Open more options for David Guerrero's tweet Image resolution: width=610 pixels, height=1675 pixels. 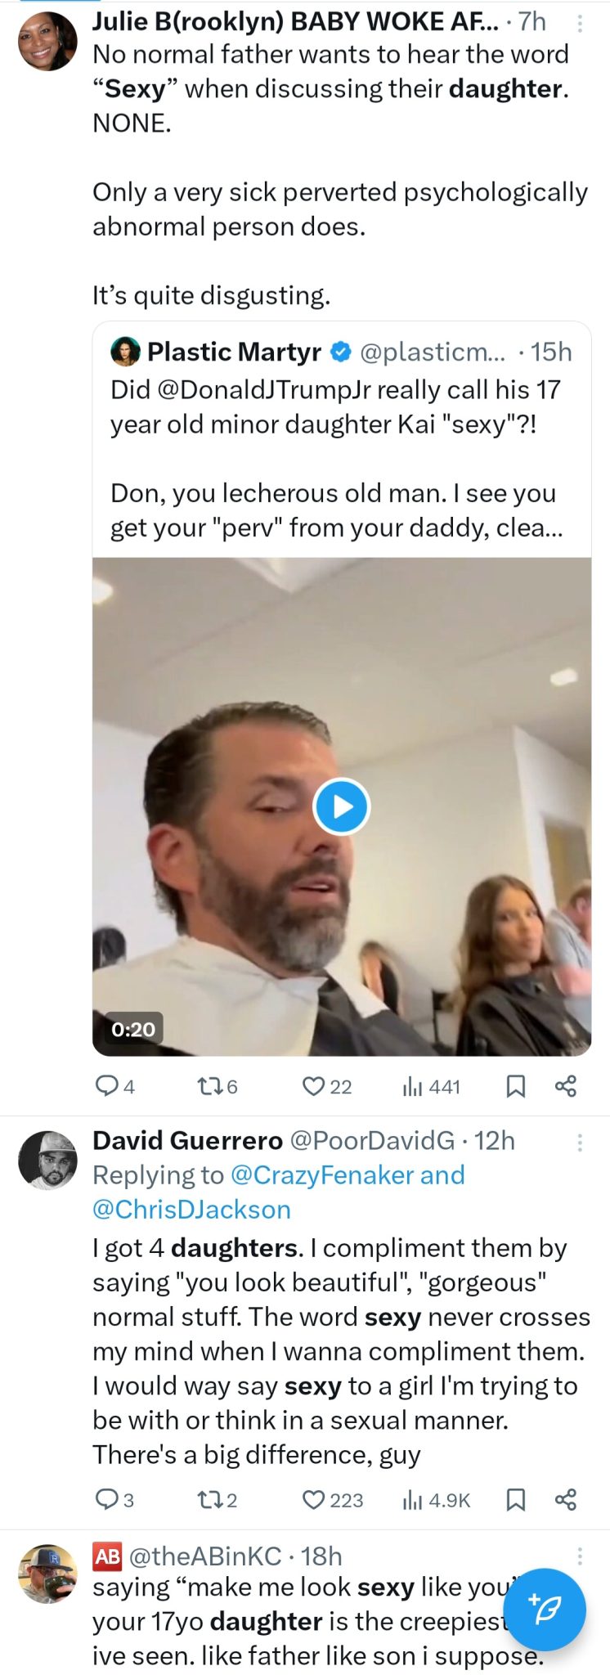(580, 1143)
